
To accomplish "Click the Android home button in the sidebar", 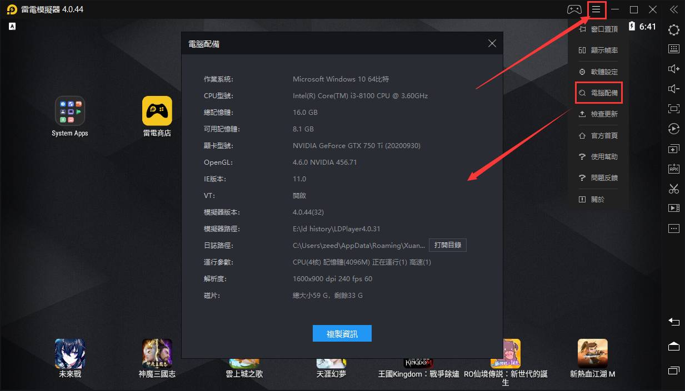I will coord(673,346).
